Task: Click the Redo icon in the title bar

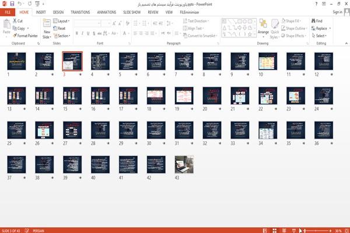Action: click(x=30, y=4)
